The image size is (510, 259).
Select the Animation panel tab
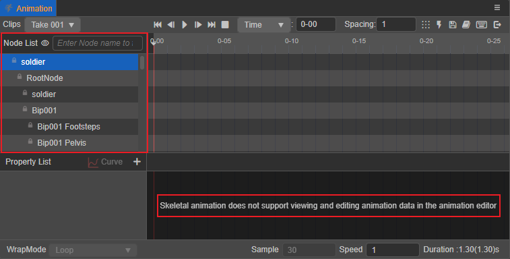pyautogui.click(x=28, y=8)
